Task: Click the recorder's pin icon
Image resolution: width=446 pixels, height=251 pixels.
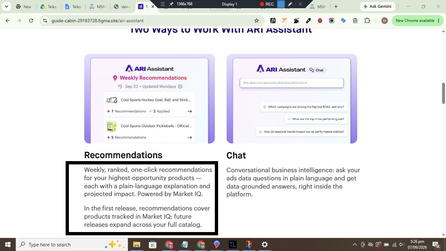Action: click(171, 4)
